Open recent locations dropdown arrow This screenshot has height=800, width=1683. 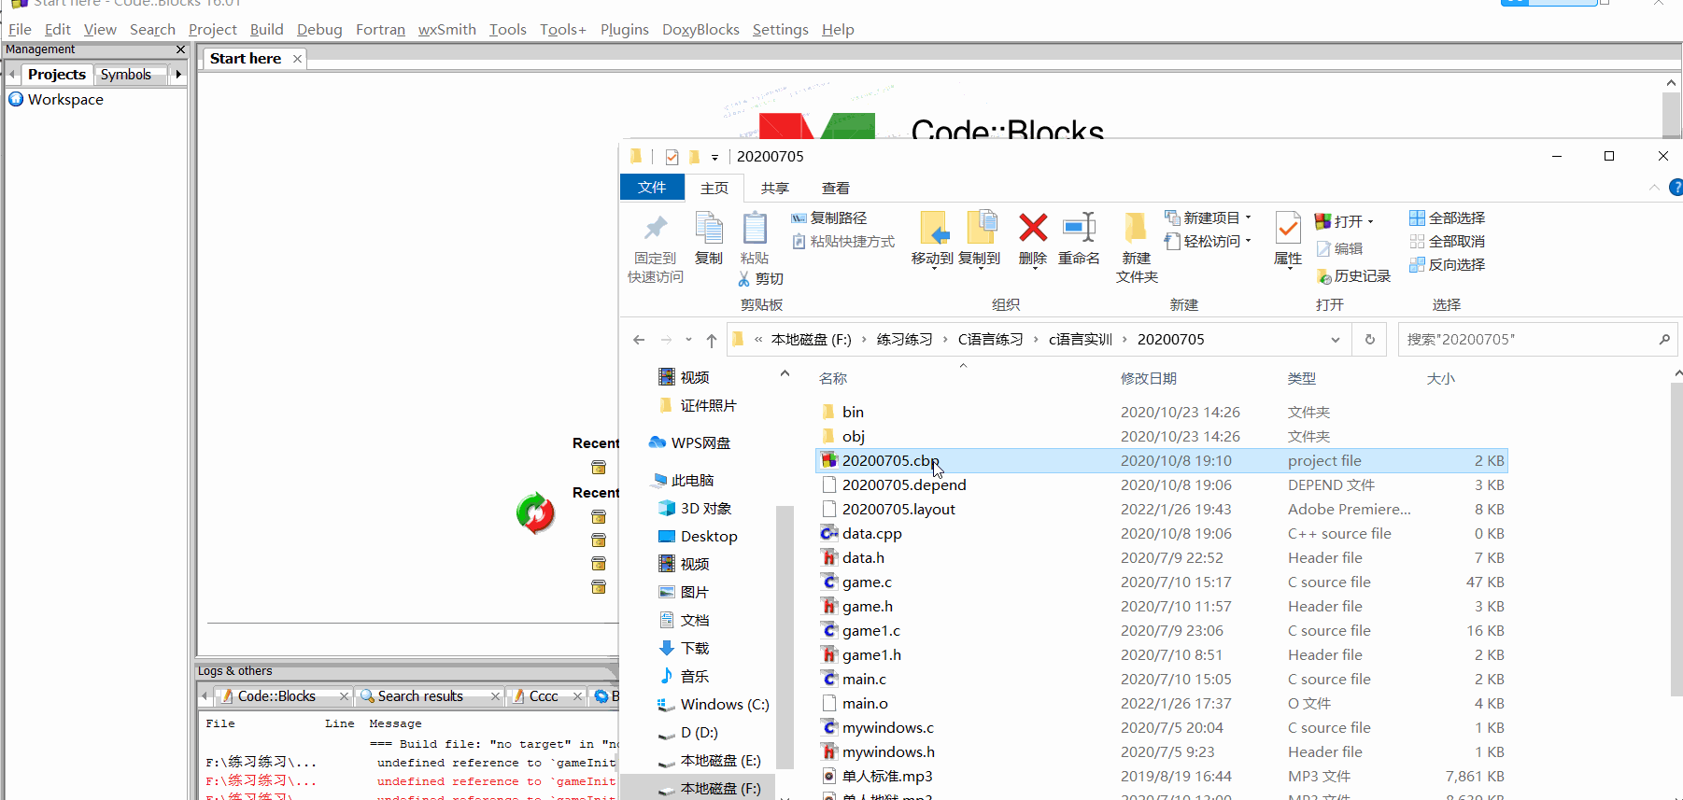688,340
